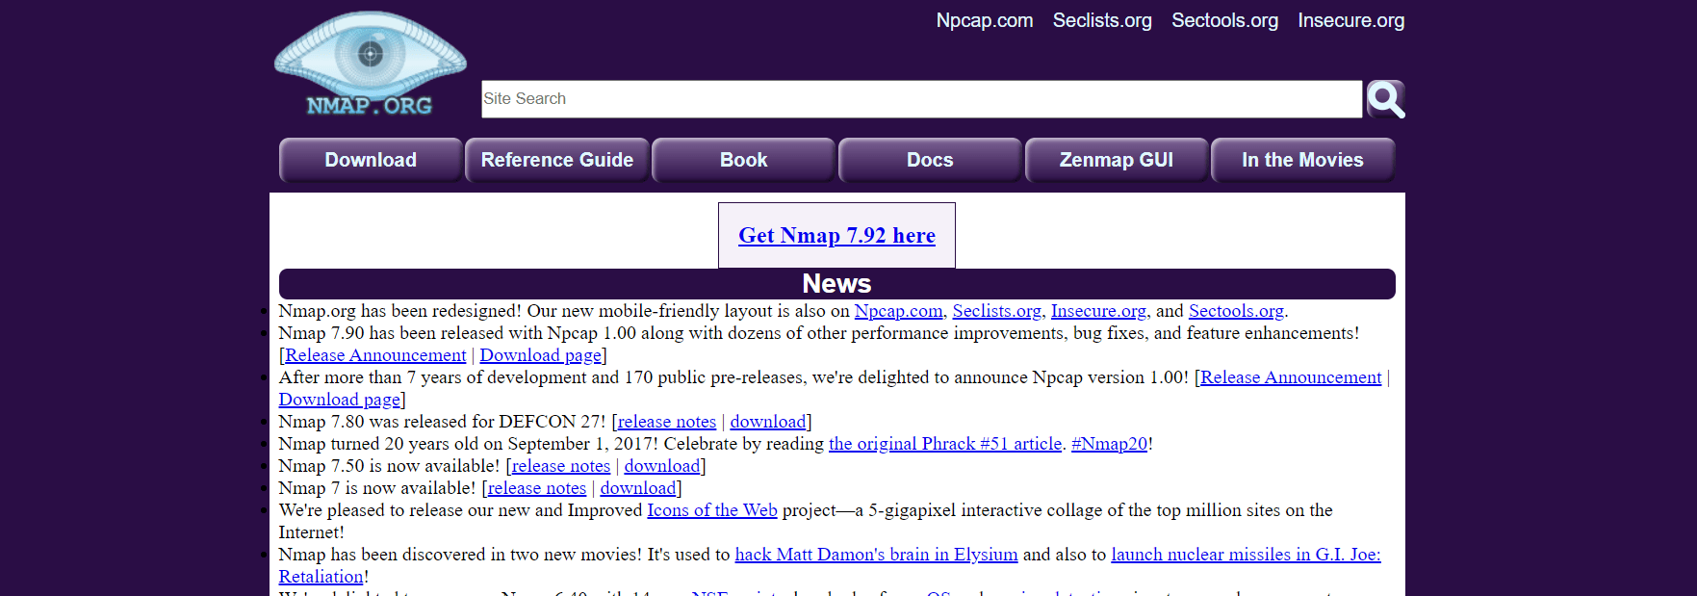Viewport: 1697px width, 596px height.
Task: Open Nmap 7.90 Download page link
Action: click(540, 355)
